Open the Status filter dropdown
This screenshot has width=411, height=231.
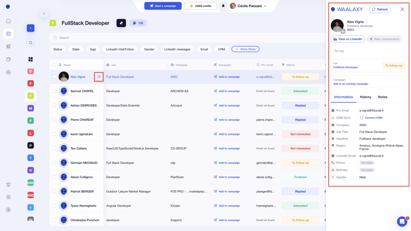pyautogui.click(x=58, y=49)
